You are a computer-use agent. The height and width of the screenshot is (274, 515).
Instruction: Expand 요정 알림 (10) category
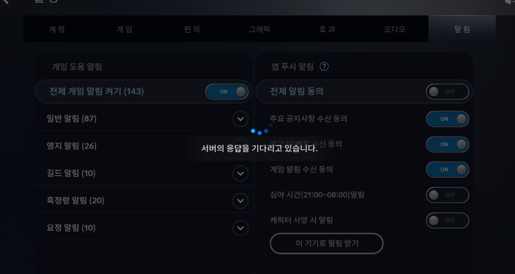[240, 228]
